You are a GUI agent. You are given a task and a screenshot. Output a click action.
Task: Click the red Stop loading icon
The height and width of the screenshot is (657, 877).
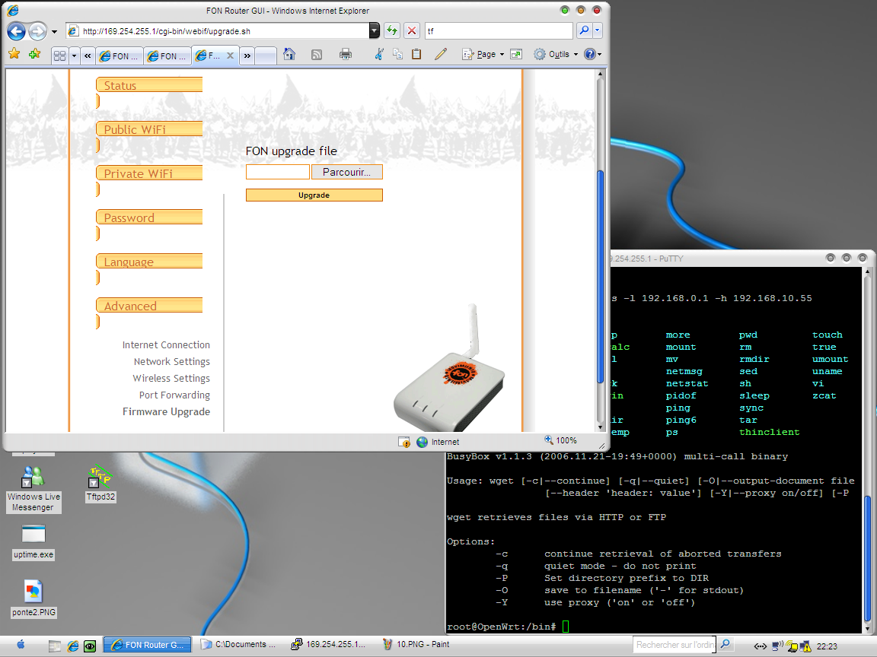pos(412,30)
